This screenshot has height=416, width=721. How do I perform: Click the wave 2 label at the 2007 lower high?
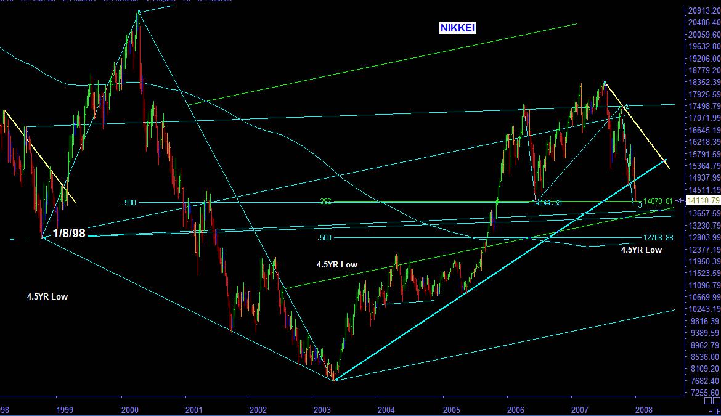(x=627, y=106)
